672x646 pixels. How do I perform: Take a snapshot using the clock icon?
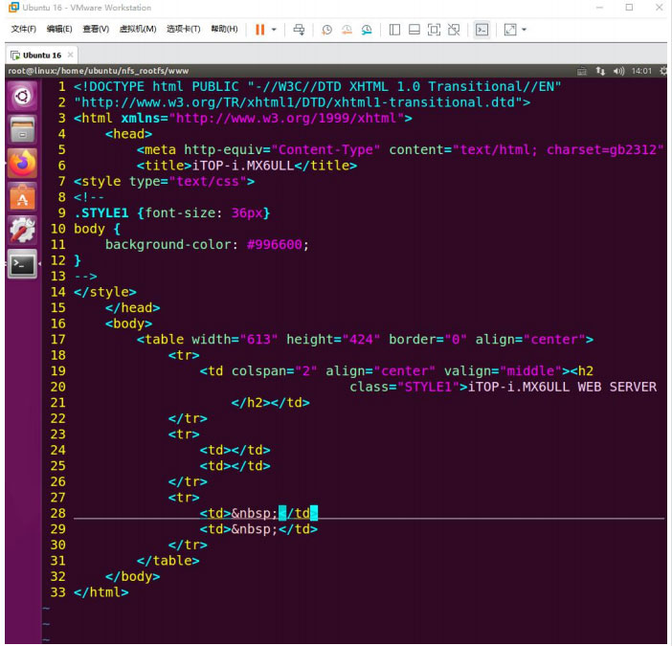(326, 30)
